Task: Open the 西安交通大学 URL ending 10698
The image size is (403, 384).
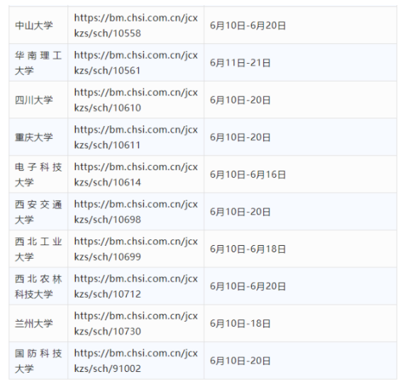Action: tap(136, 212)
